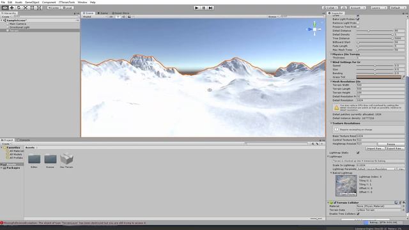Viewport: 409px width, 230px height.
Task: Toggle pivot Center button
Action: (54, 8)
